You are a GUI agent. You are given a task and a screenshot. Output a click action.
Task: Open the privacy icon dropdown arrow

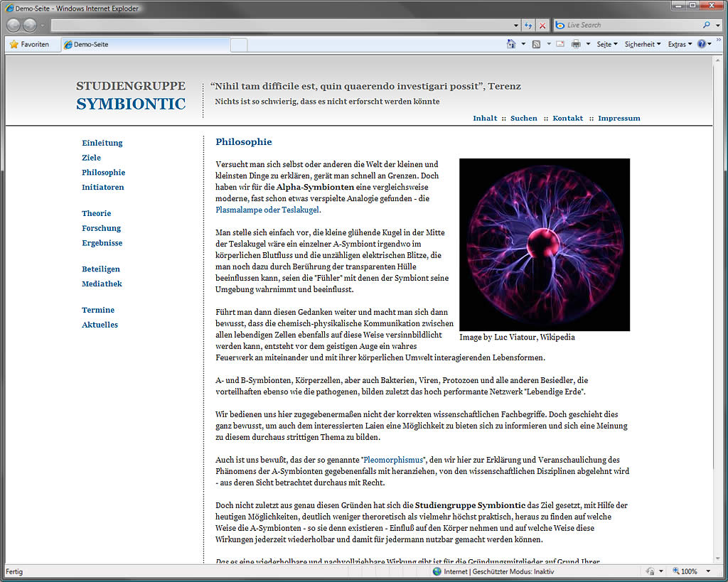660,571
